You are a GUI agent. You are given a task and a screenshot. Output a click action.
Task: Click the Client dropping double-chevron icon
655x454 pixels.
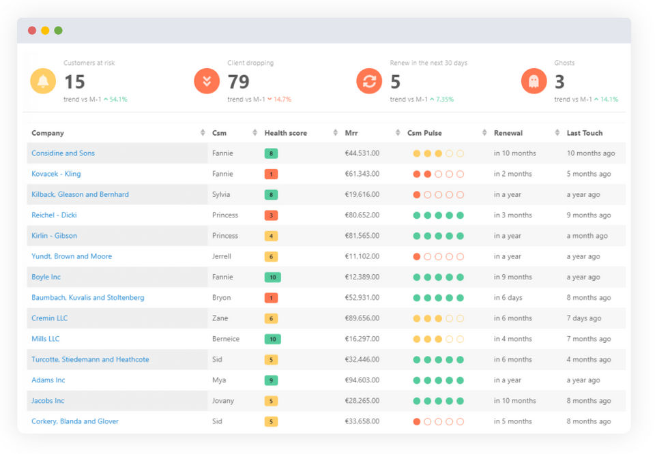(x=207, y=81)
